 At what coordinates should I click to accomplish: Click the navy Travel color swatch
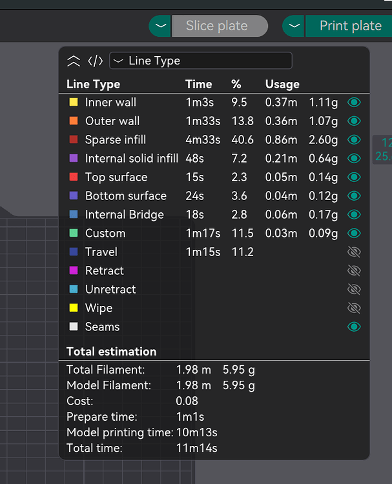point(74,252)
